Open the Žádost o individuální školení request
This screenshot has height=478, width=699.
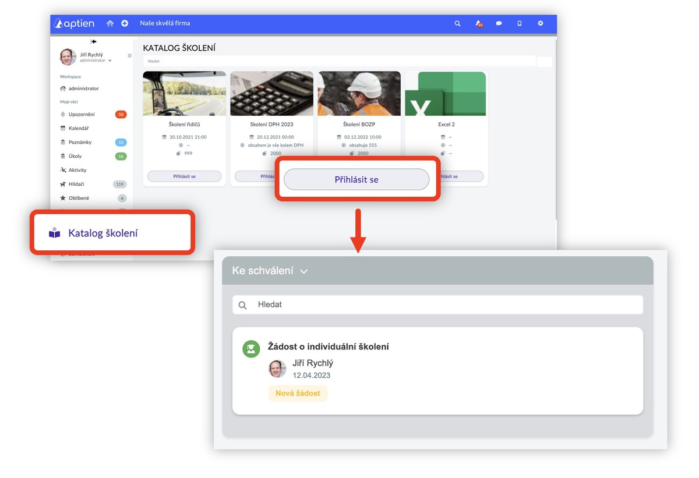(437, 371)
